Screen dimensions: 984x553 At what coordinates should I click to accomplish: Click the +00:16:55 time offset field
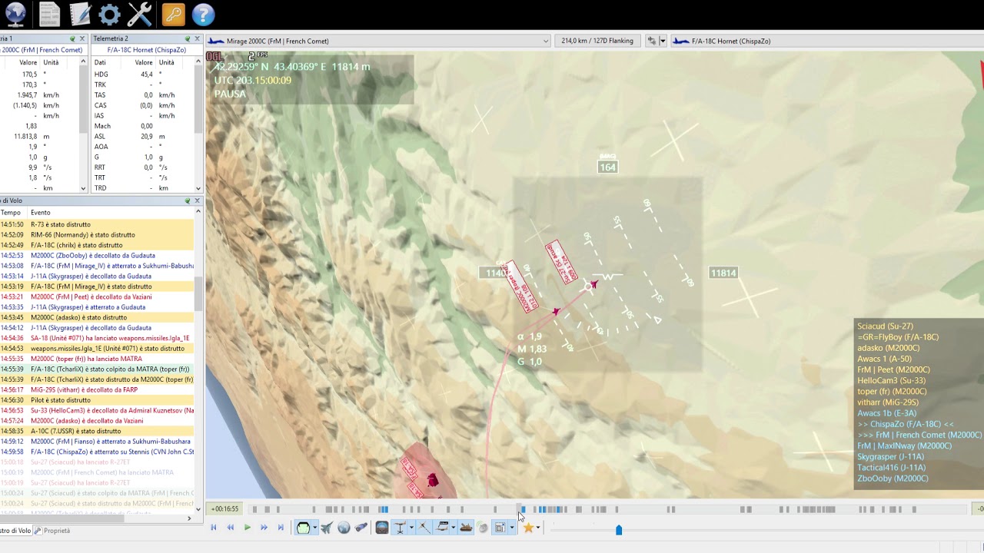coord(225,508)
